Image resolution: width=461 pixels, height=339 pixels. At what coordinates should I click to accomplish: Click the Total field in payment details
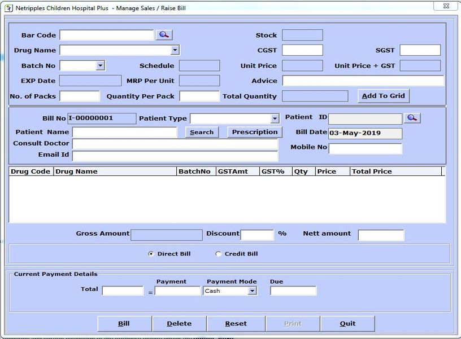(123, 291)
